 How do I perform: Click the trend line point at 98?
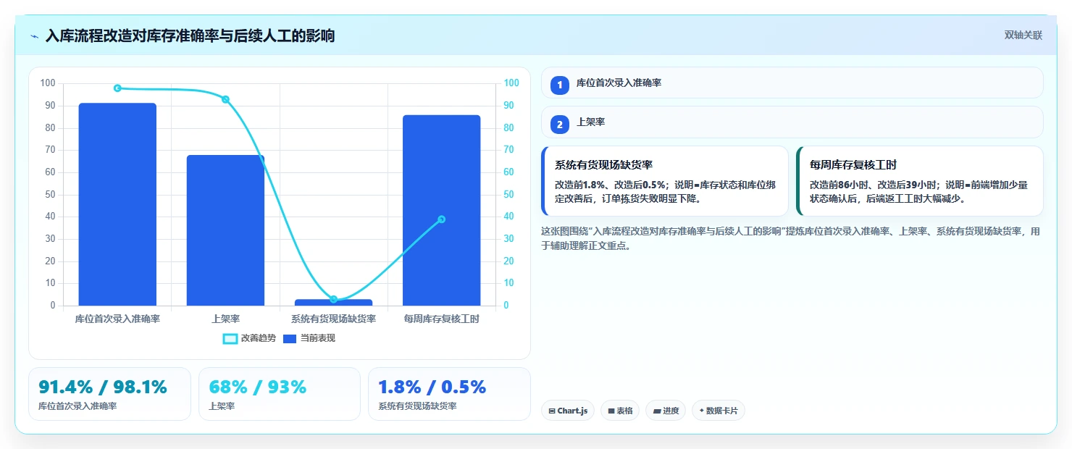pos(117,88)
